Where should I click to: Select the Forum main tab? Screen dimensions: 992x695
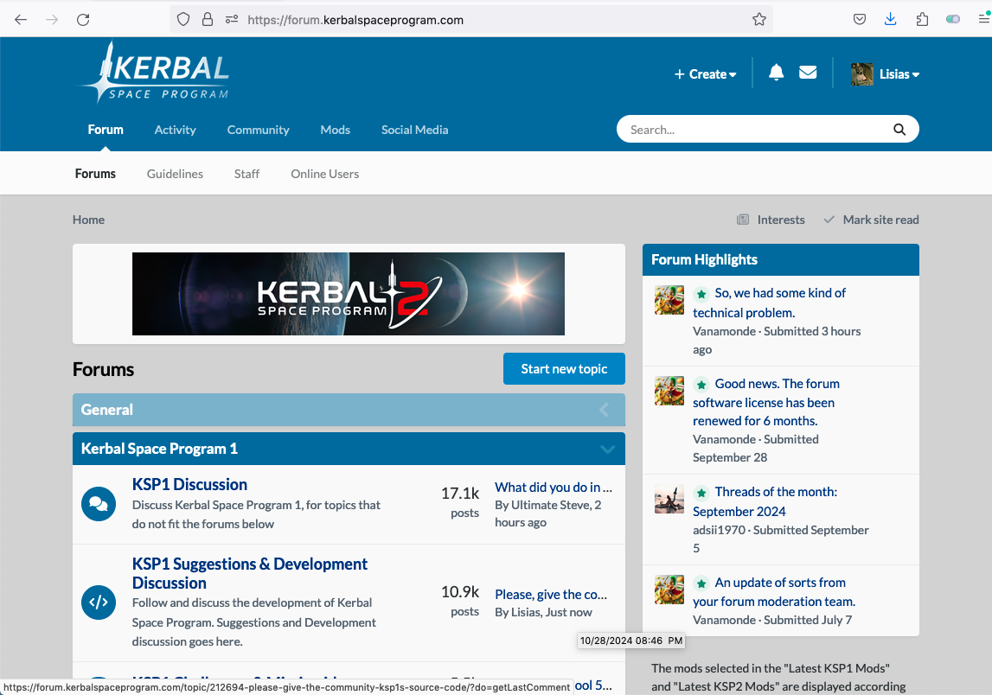tap(106, 130)
